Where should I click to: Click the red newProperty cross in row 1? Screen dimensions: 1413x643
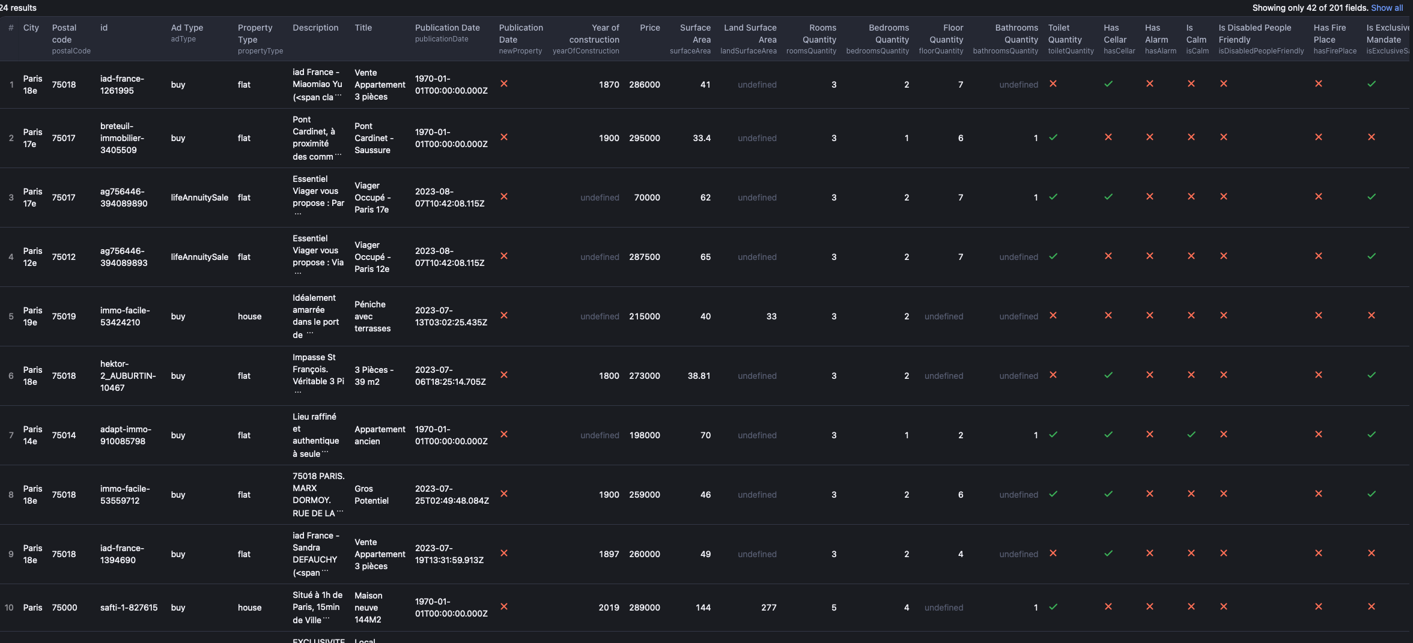pos(504,84)
